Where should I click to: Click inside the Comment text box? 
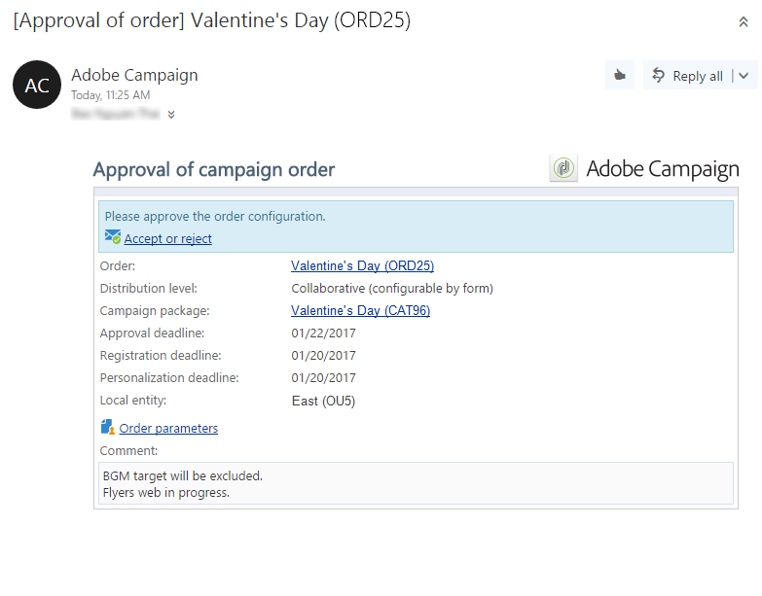click(x=416, y=483)
